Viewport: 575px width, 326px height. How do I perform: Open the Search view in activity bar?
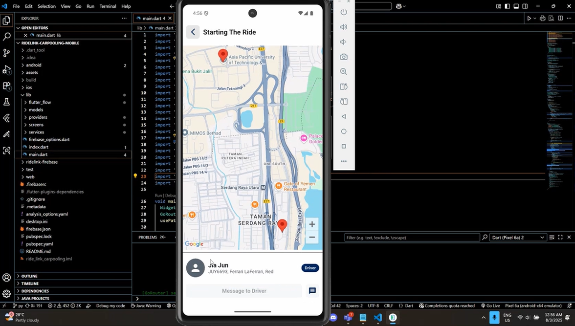6,37
